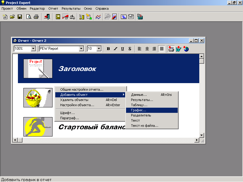Screen dimensions: 243x182
Task: Open the profit and loss report icon
Action: [58, 17]
